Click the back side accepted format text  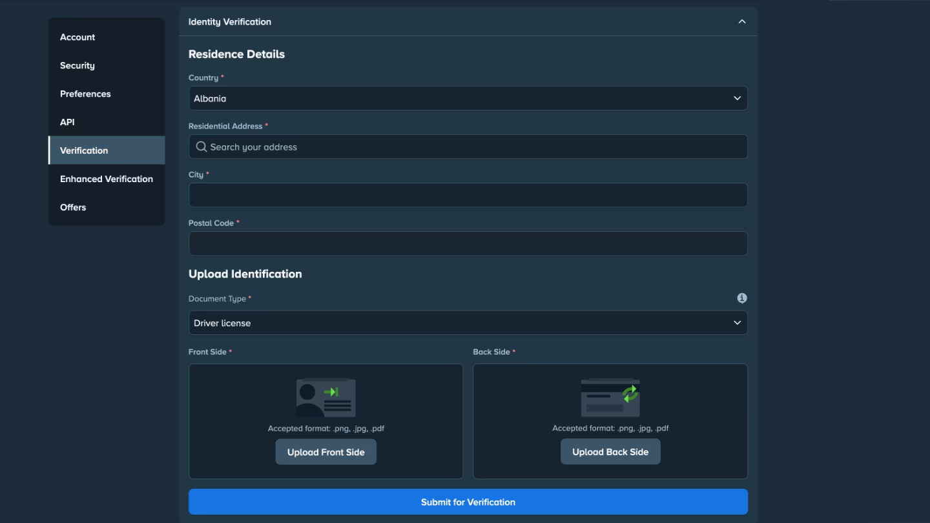[610, 428]
